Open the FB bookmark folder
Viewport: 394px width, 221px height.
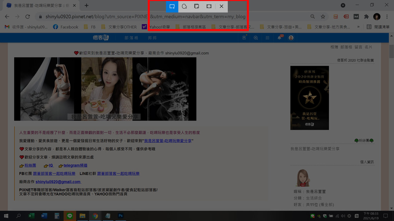click(90, 27)
